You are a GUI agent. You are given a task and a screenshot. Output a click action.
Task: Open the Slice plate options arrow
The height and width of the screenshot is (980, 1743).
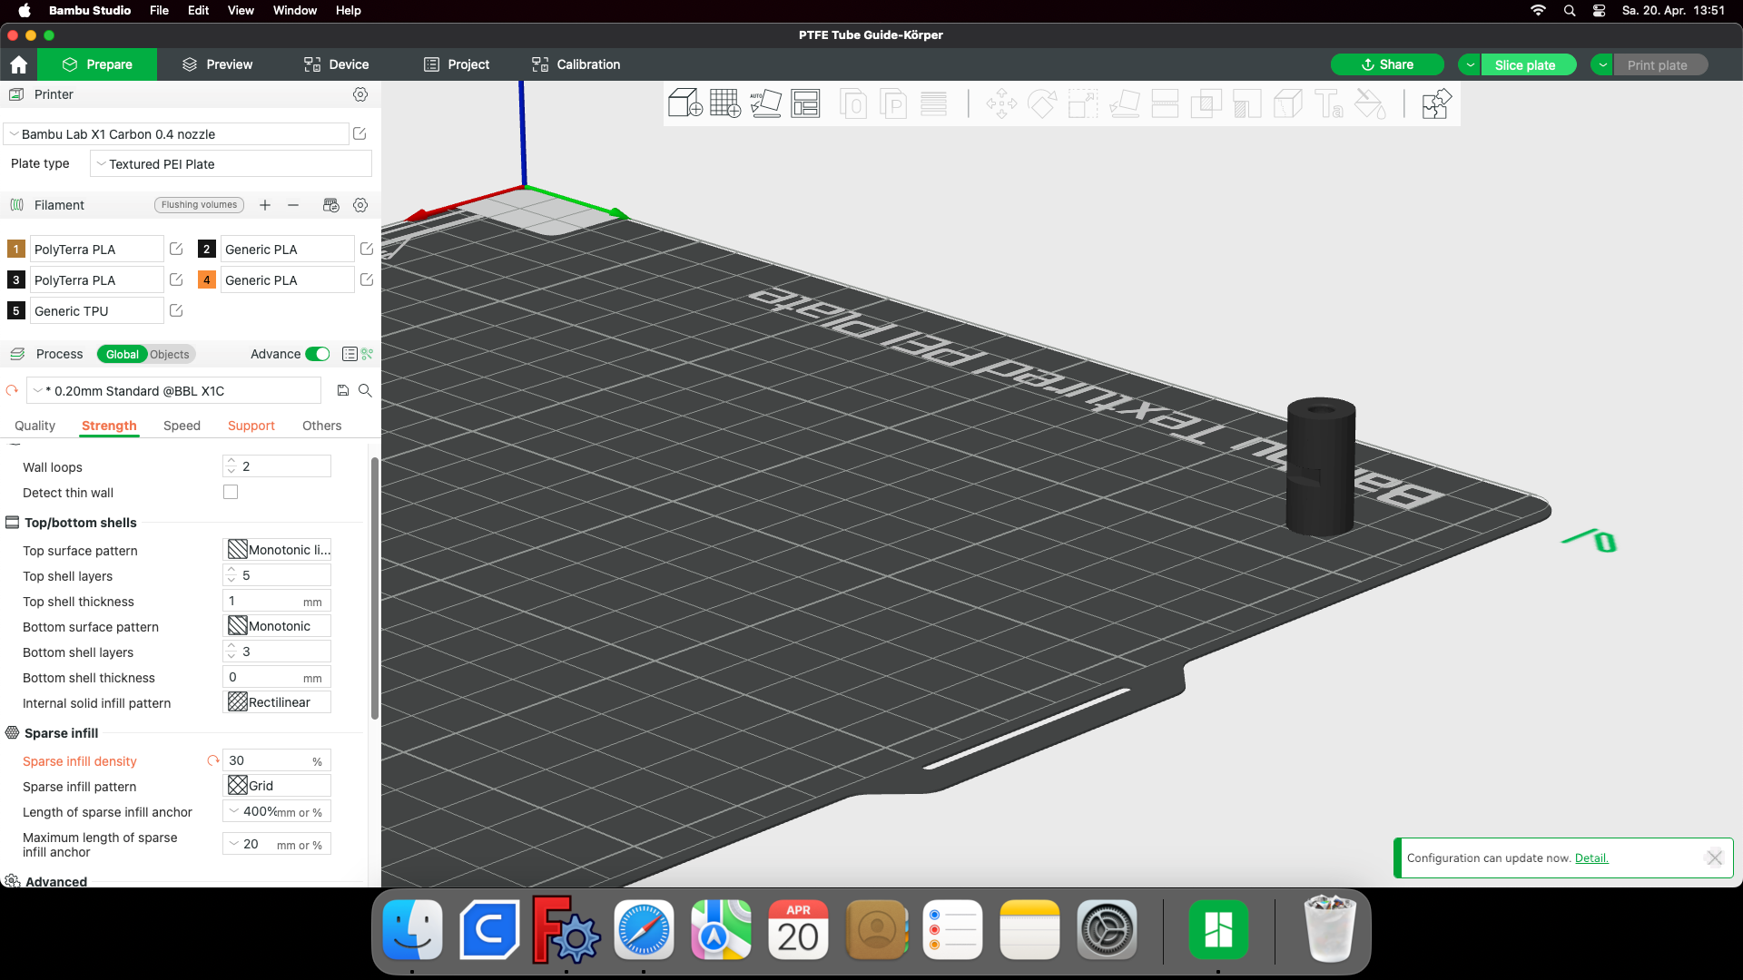click(x=1470, y=64)
